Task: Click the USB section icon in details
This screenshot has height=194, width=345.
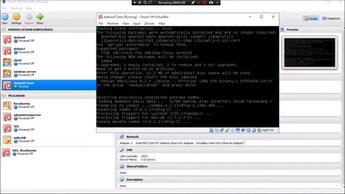Action: click(122, 150)
